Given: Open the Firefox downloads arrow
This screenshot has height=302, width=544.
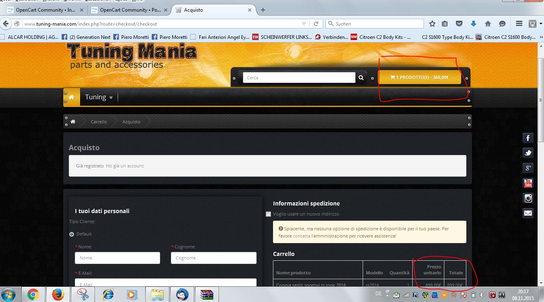Looking at the screenshot, I should (474, 24).
